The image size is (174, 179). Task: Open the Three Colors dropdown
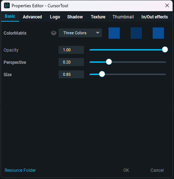tap(80, 33)
